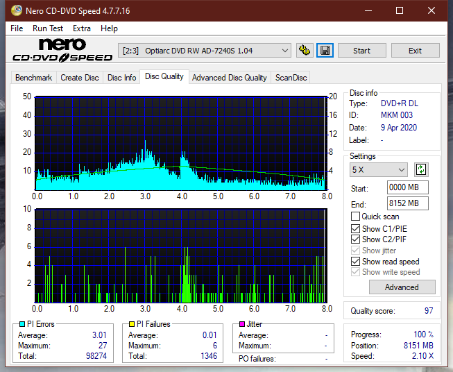
Task: Click the drive options icon next to drive selector
Action: [304, 51]
